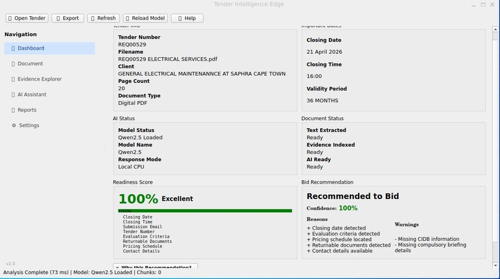Click the Export button

68,18
